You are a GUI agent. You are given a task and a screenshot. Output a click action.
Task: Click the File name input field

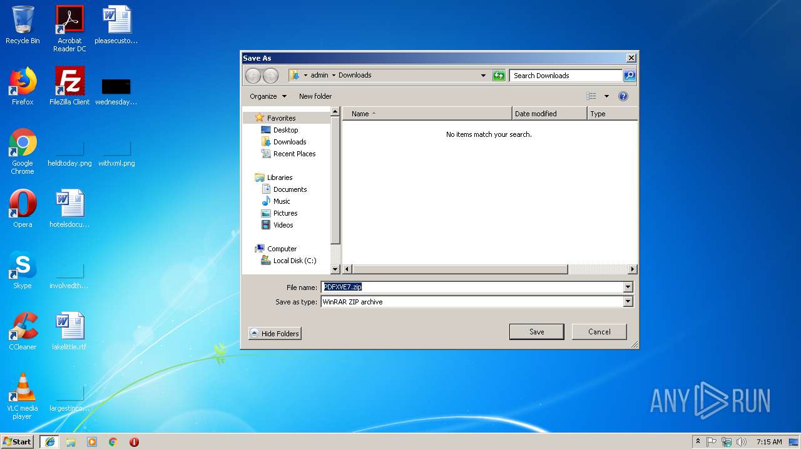472,287
